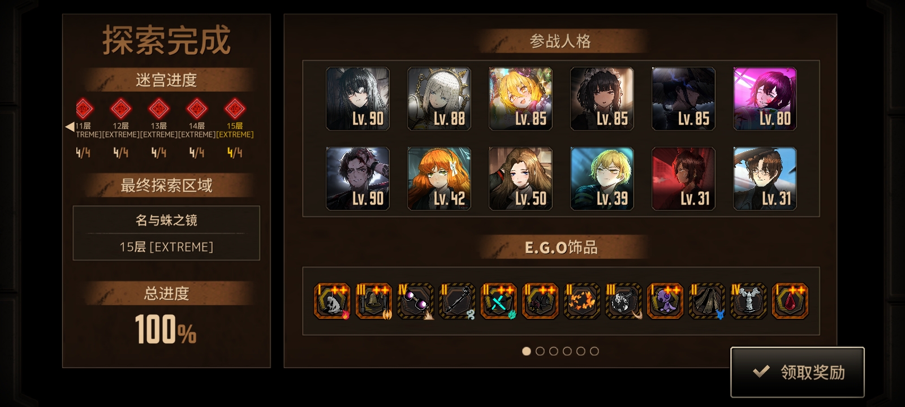Select the 12层 EXTREME floor entry
The height and width of the screenshot is (407, 905).
(x=120, y=130)
